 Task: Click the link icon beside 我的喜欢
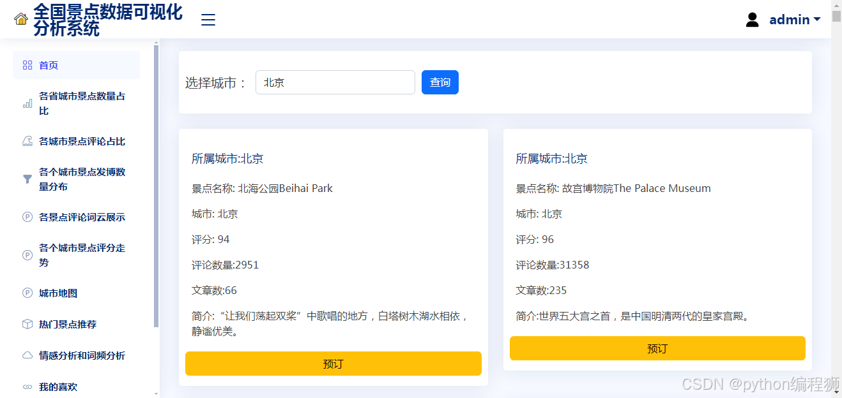[x=27, y=387]
